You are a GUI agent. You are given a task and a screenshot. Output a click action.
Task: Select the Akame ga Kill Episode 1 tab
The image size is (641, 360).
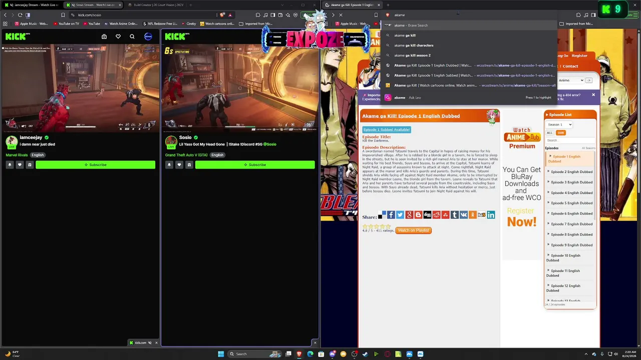click(352, 5)
